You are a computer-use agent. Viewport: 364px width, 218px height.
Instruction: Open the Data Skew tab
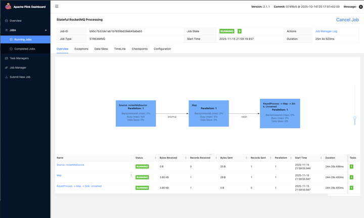(x=101, y=49)
